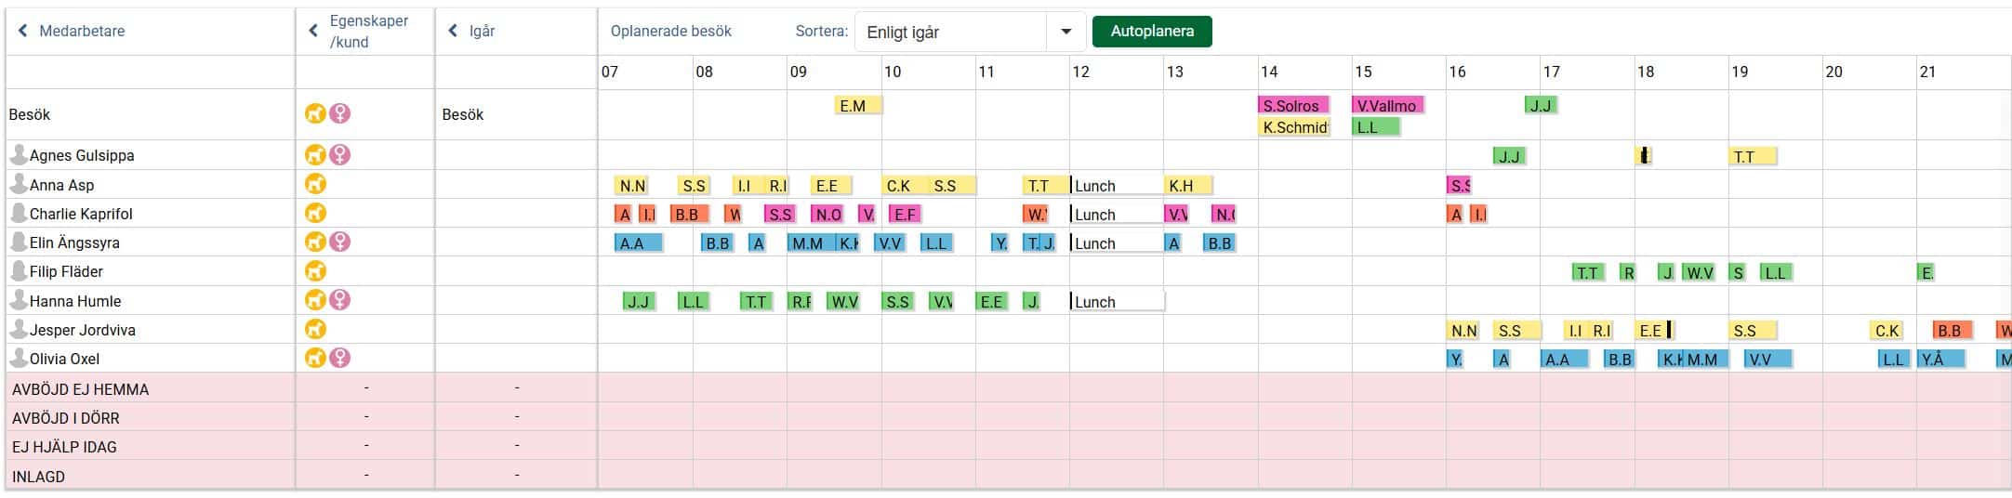Click the dog icon in Elin Ängssyra's row
The image size is (2012, 498).
[316, 242]
